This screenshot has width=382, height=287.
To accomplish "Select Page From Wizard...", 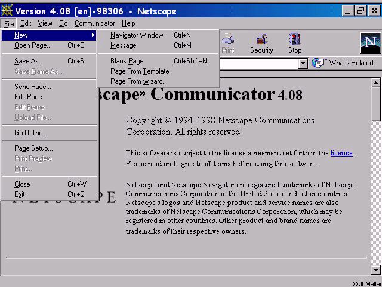I will point(158,81).
